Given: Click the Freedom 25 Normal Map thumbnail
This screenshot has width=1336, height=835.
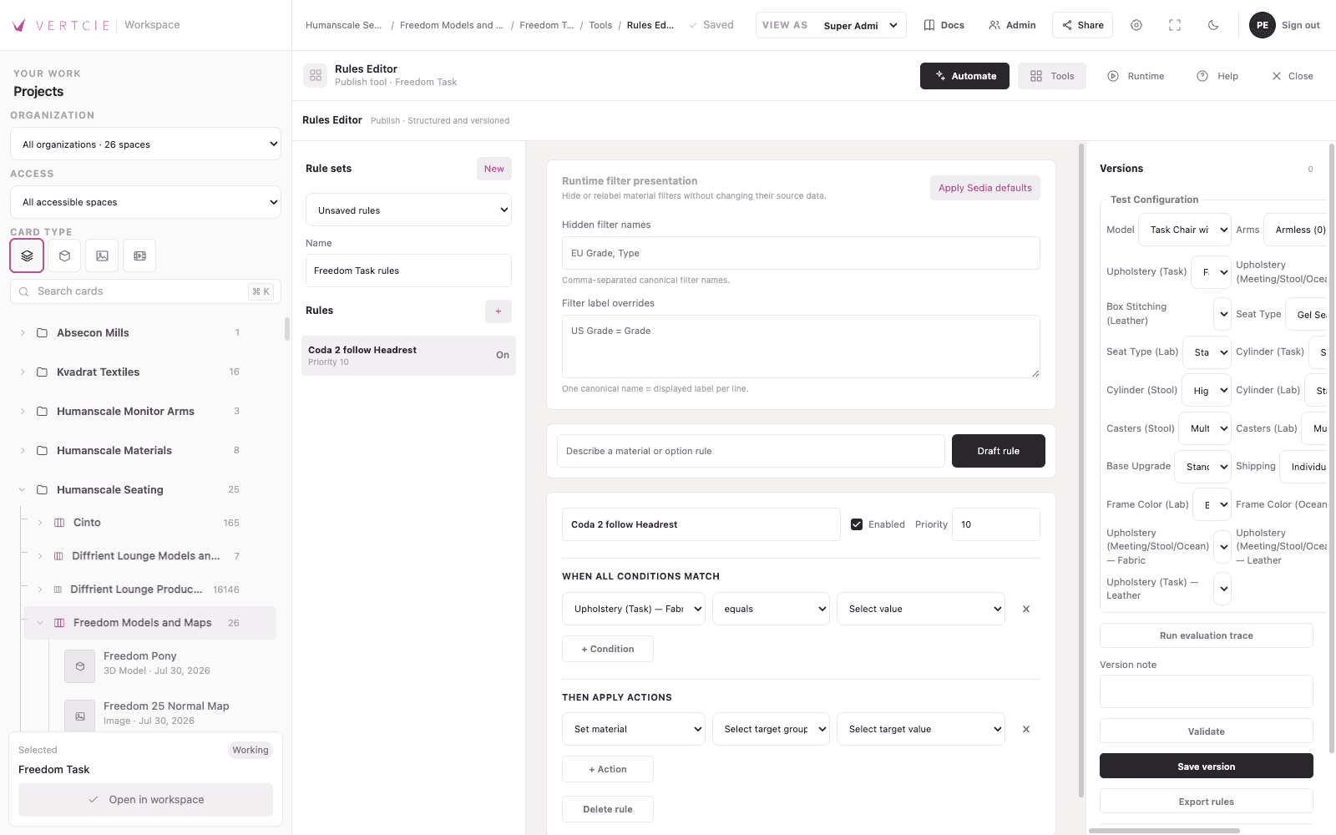Looking at the screenshot, I should pyautogui.click(x=80, y=716).
